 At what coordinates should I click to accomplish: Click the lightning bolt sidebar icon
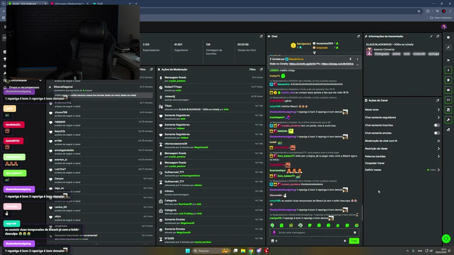[x=448, y=70]
